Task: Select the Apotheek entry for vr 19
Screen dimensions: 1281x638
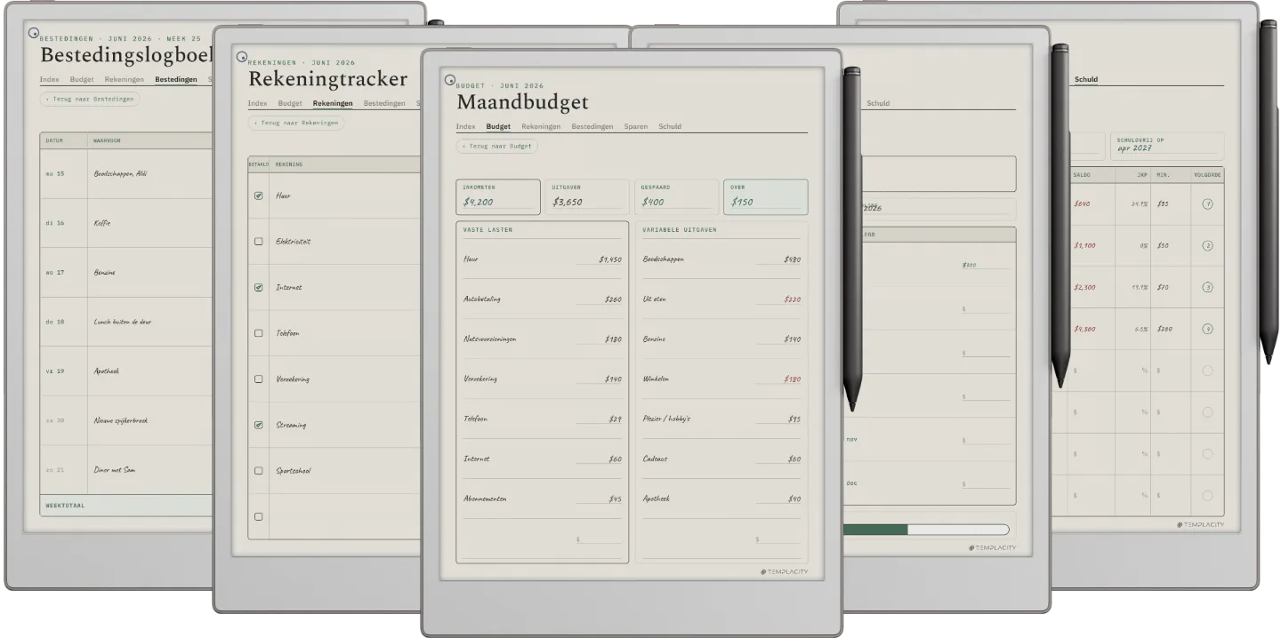Action: click(x=106, y=371)
